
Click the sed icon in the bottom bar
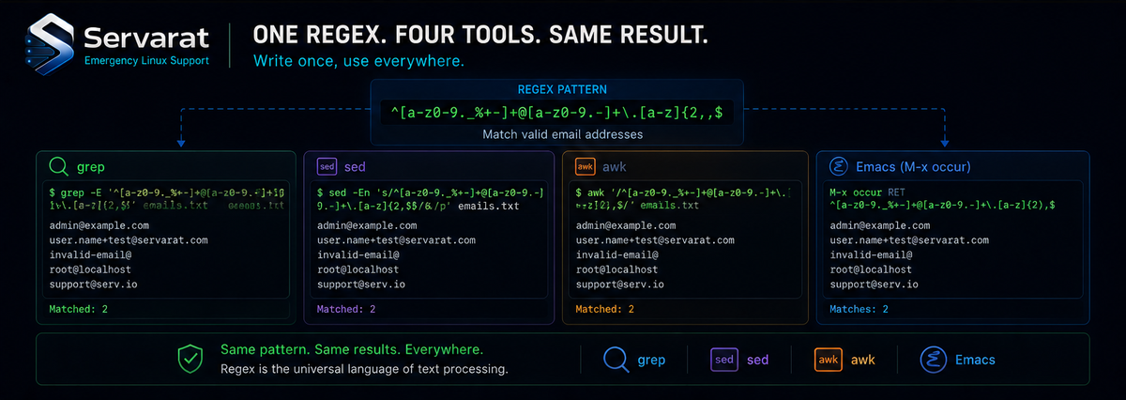tap(723, 359)
